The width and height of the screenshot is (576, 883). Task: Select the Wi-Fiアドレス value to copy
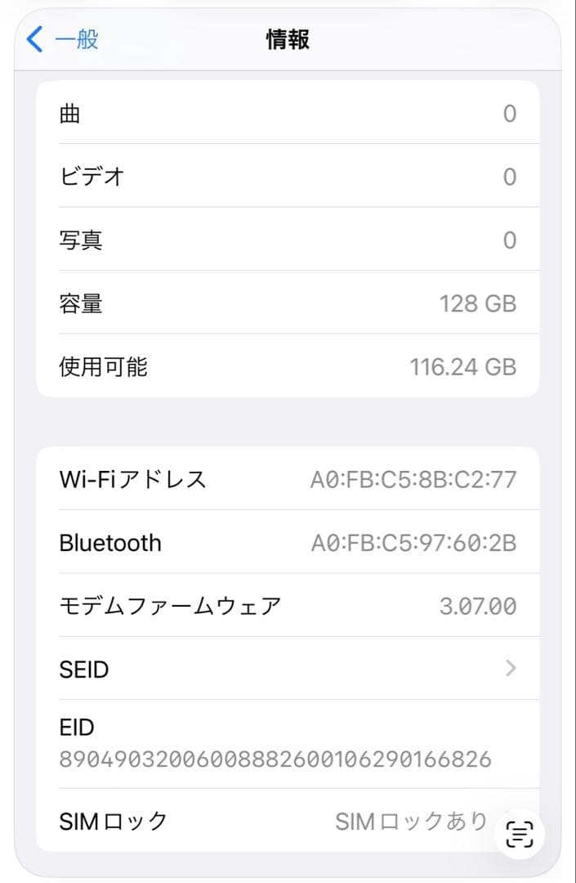(414, 479)
